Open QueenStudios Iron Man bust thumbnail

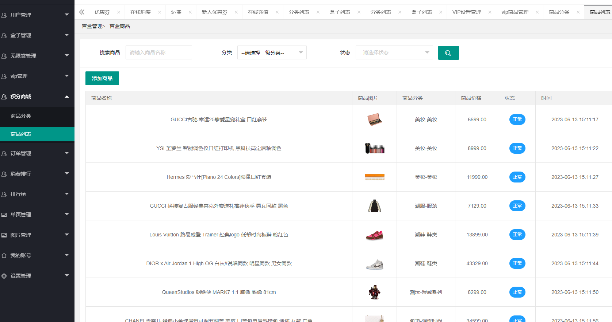374,292
